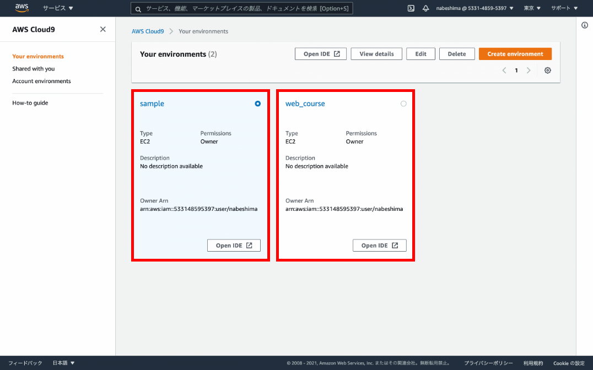593x370 pixels.
Task: Focus the AWS services search field
Action: pos(241,8)
